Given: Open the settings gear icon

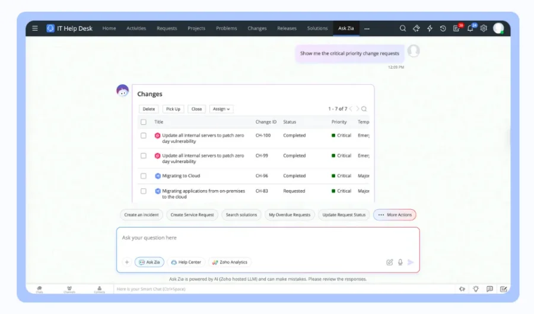Looking at the screenshot, I should [x=484, y=28].
